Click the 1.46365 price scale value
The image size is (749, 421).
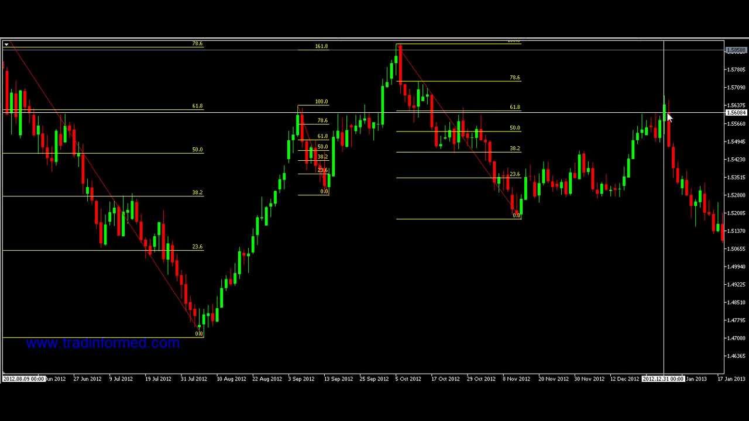click(x=736, y=356)
